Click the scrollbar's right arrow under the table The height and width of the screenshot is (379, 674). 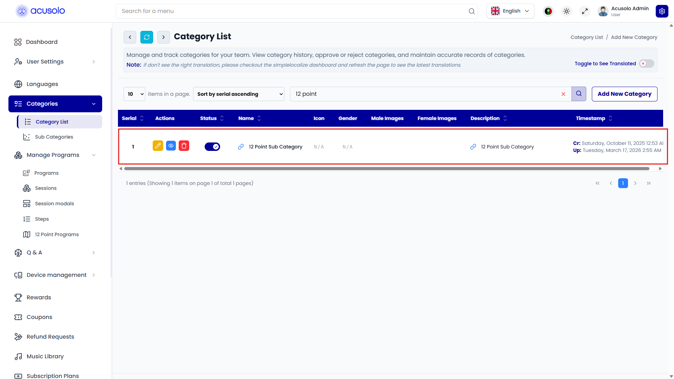(660, 169)
